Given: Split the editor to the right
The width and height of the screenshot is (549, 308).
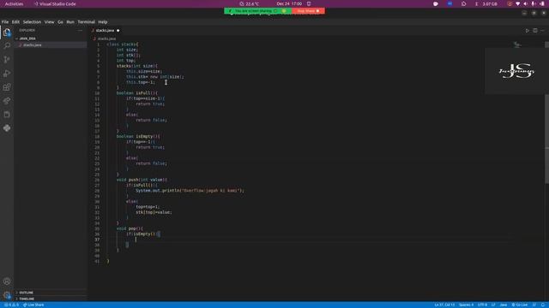Looking at the screenshot, I should coord(535,31).
